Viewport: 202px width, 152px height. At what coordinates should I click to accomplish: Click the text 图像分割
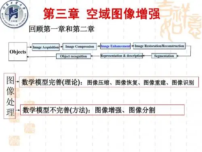point(142,110)
